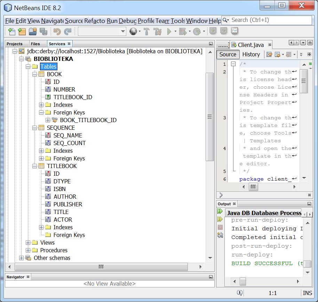
Task: Click the globe browser icon in toolbar
Action: point(133,31)
